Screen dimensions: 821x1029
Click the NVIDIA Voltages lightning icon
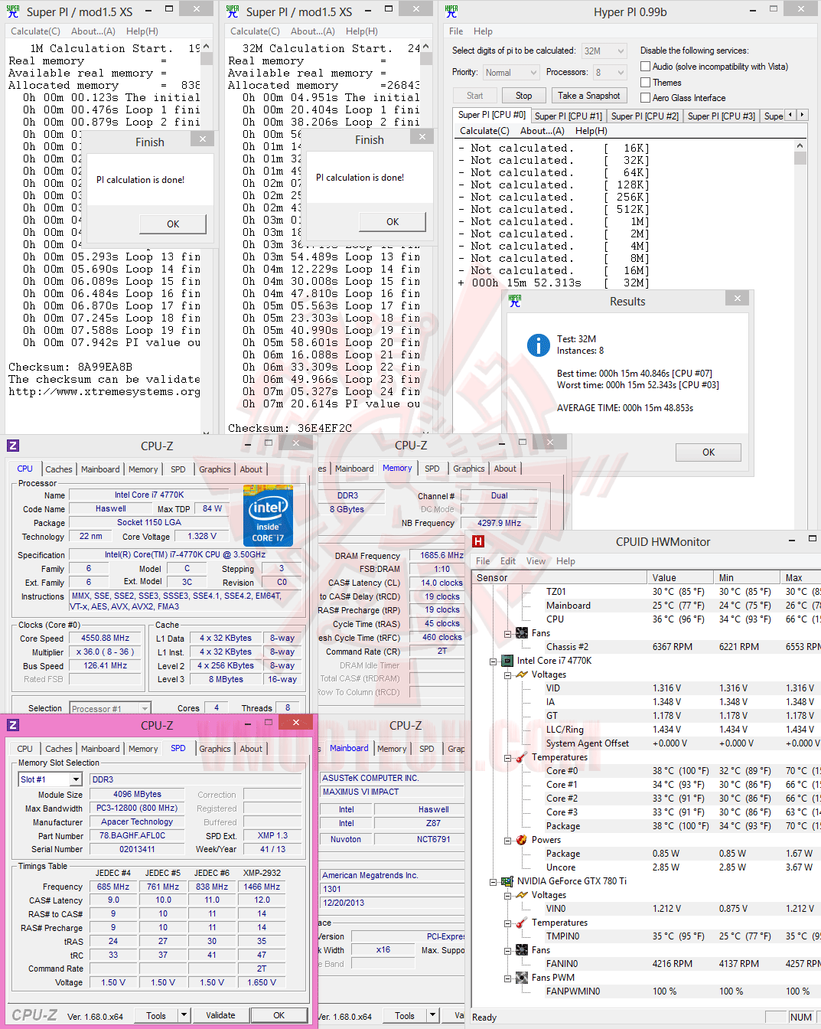click(522, 895)
